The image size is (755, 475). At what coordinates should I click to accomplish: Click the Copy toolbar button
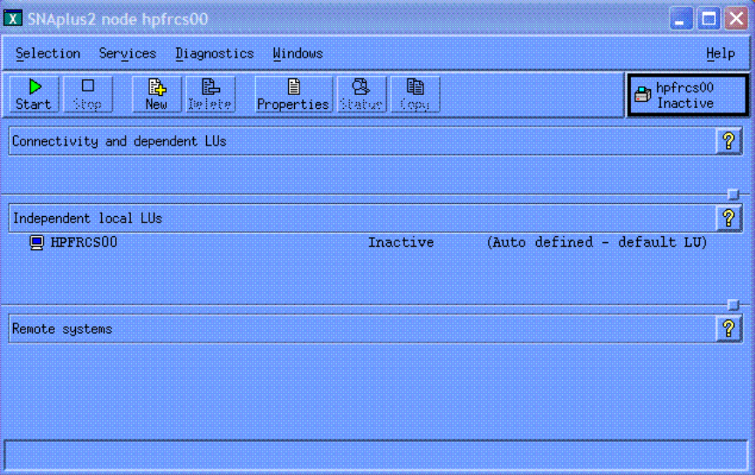pyautogui.click(x=415, y=94)
